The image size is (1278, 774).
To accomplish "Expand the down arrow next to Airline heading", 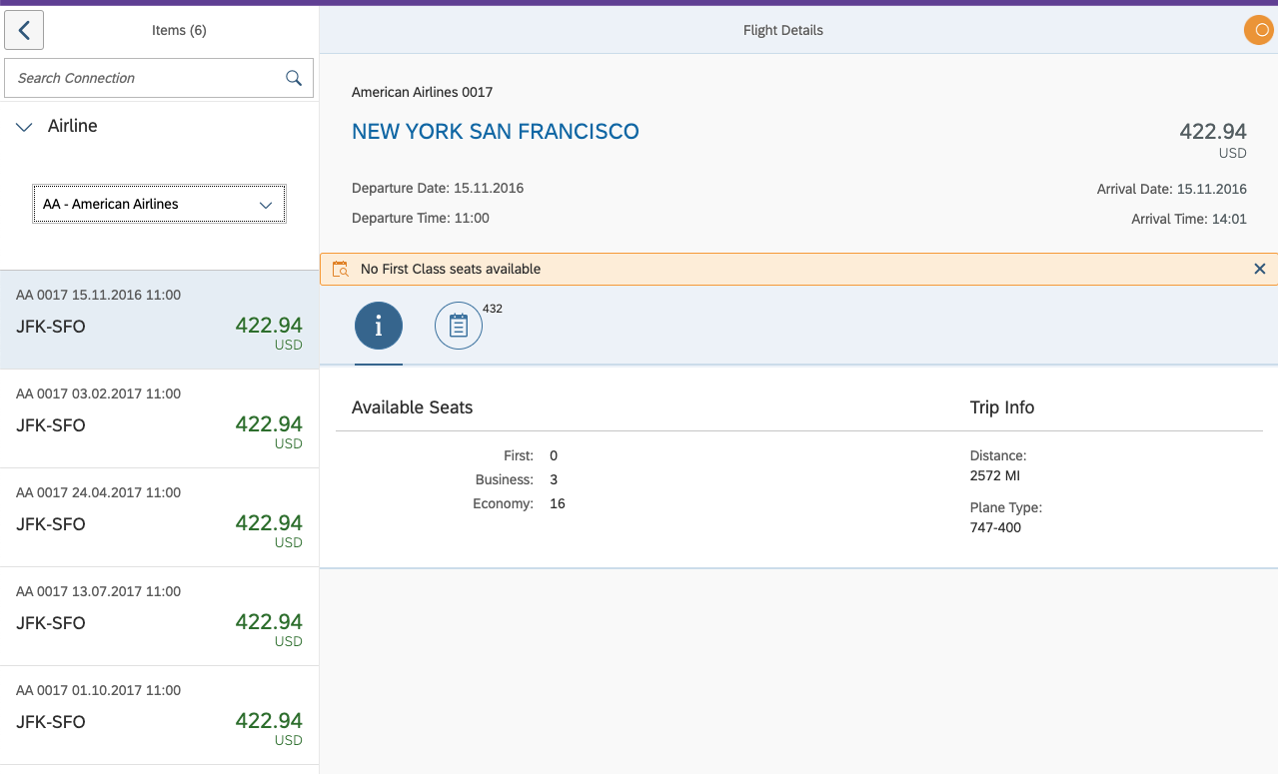I will coord(24,126).
